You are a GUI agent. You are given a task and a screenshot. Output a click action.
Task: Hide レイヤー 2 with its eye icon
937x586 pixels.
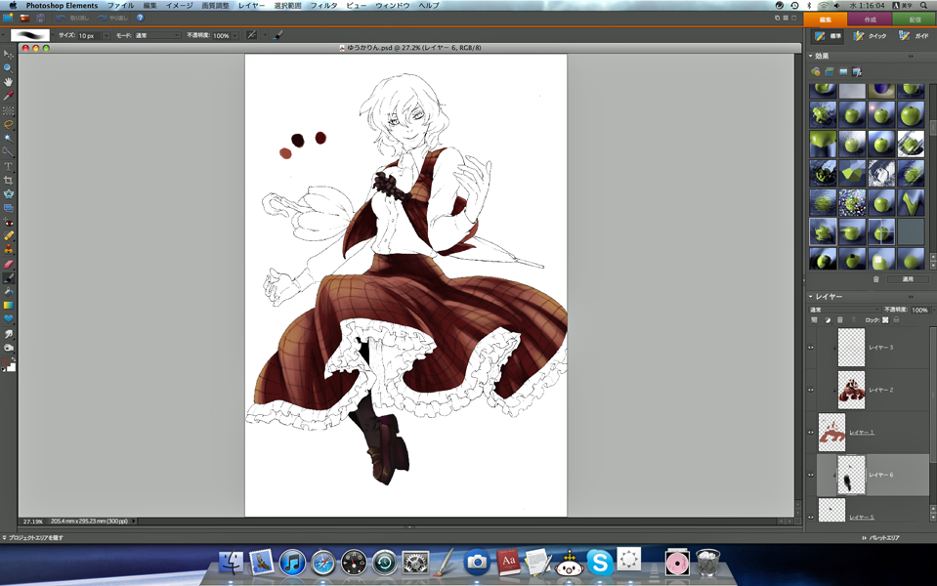click(811, 390)
